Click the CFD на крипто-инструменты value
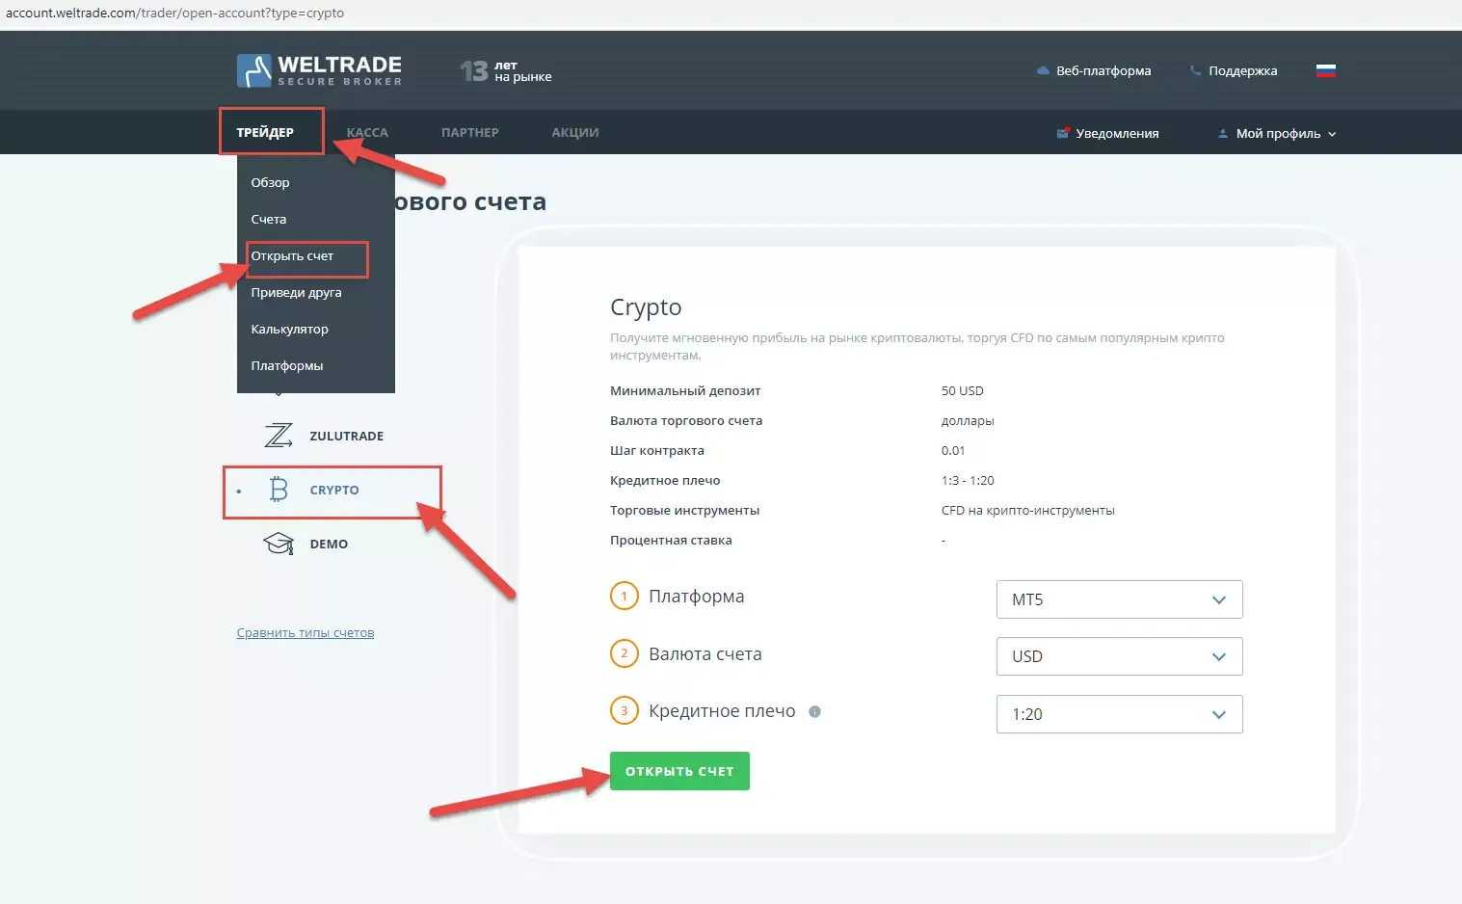Image resolution: width=1462 pixels, height=904 pixels. click(x=1028, y=510)
